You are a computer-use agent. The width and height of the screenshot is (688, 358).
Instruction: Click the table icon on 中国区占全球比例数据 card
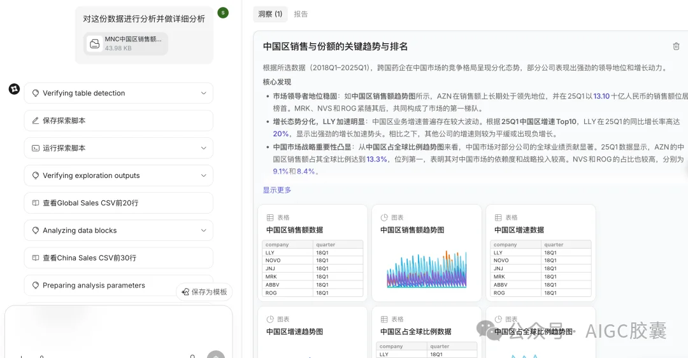point(384,319)
